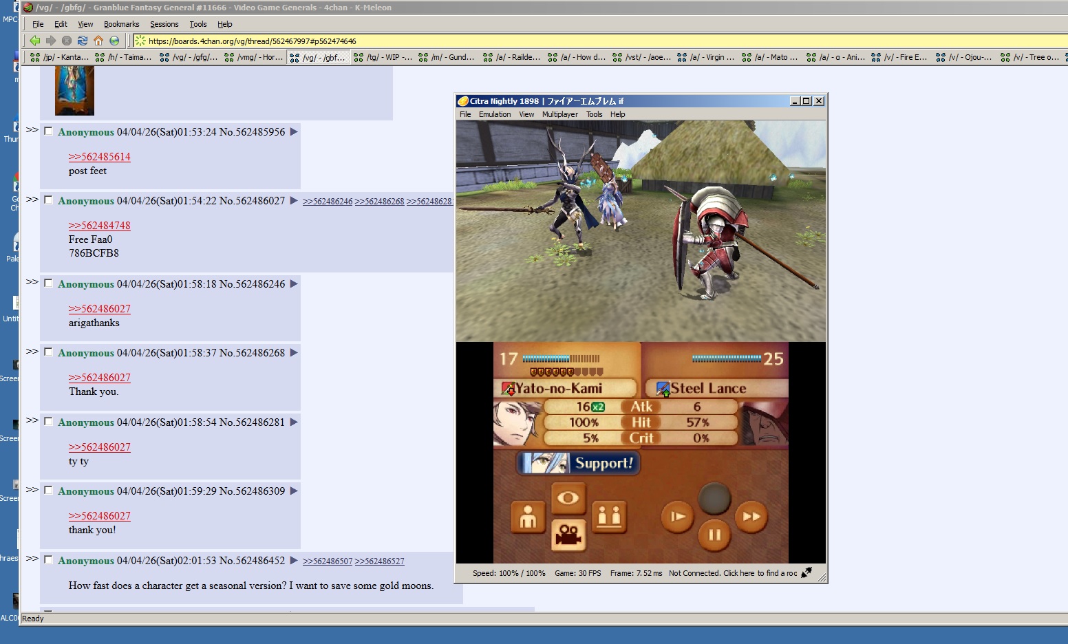The height and width of the screenshot is (644, 1068).
Task: Click the K-Meleon lizard icon in title bar
Action: pos(28,8)
